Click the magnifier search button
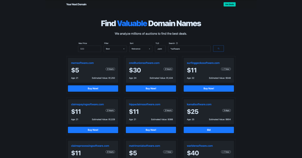This screenshot has width=302, height=158. [218, 49]
